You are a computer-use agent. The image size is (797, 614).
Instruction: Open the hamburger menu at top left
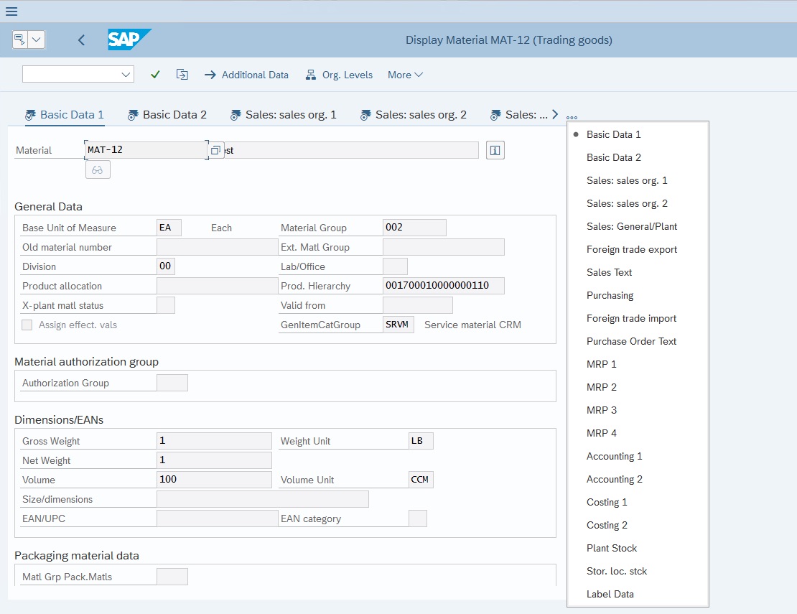coord(11,10)
